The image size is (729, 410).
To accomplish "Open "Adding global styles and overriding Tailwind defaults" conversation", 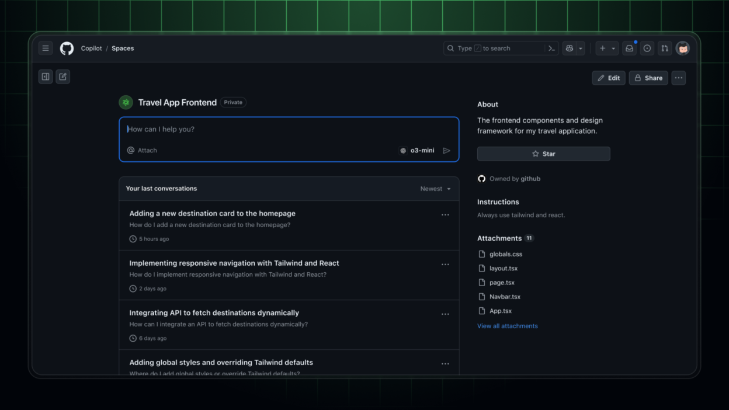I will [221, 363].
